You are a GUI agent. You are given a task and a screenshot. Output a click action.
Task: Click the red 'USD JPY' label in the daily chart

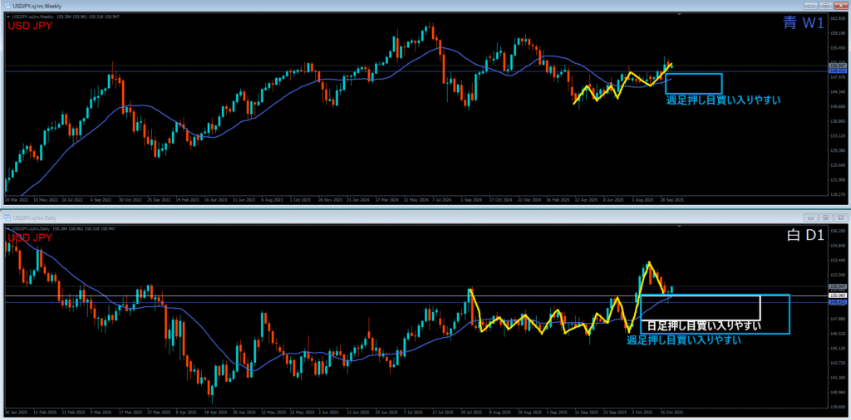click(x=29, y=238)
